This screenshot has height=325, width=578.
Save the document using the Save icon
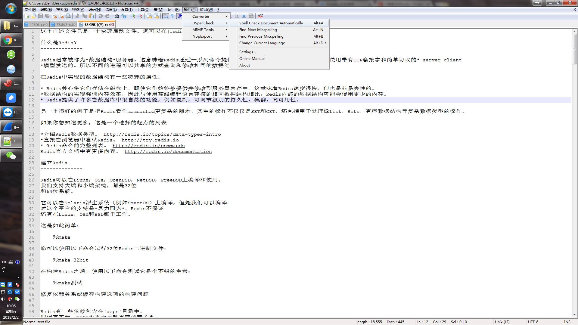click(x=40, y=16)
